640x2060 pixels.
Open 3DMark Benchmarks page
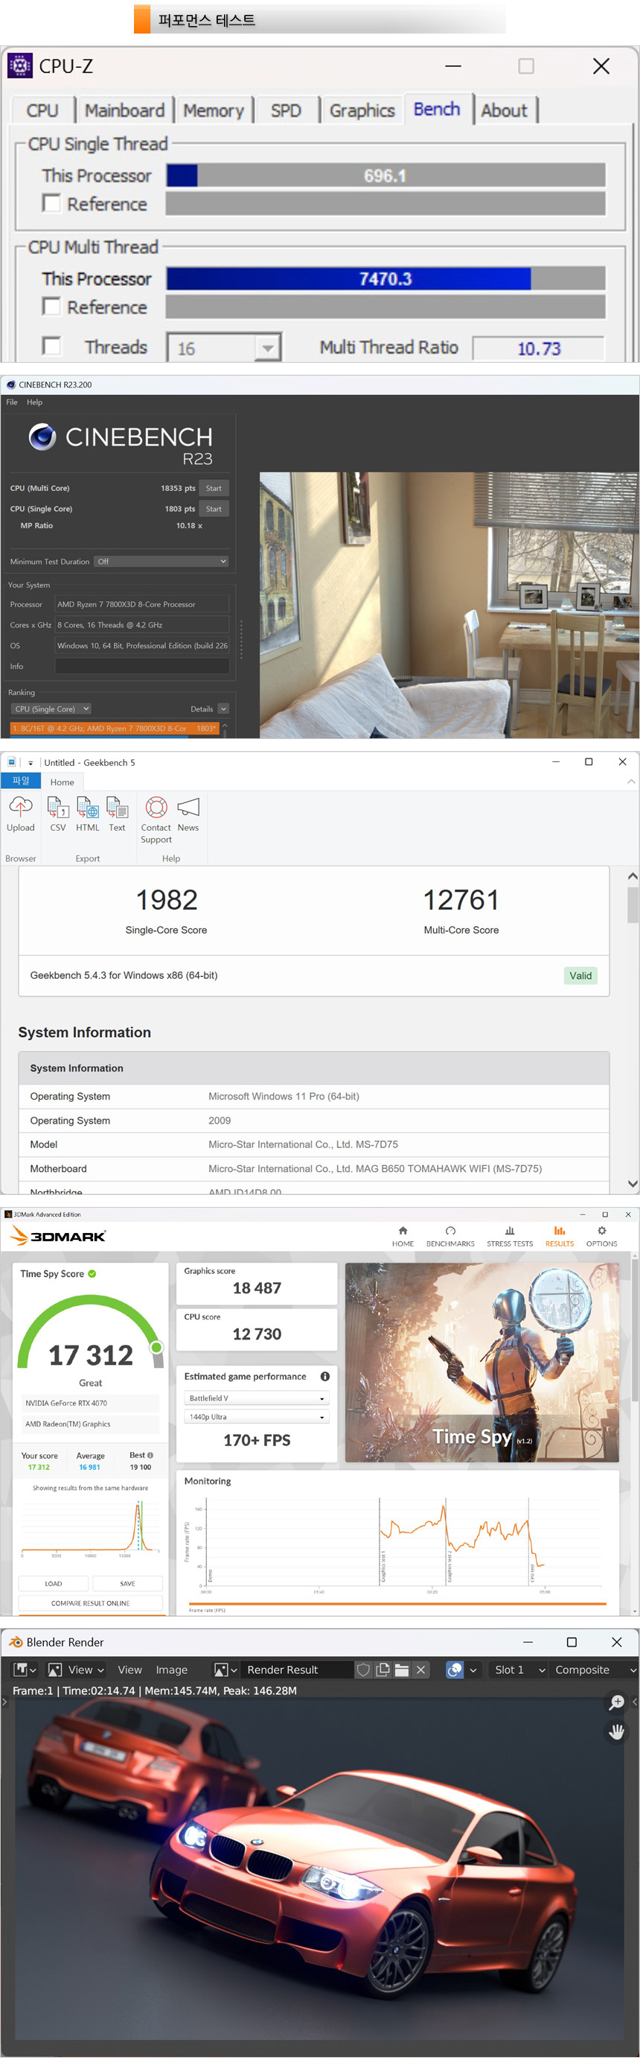pyautogui.click(x=449, y=1236)
